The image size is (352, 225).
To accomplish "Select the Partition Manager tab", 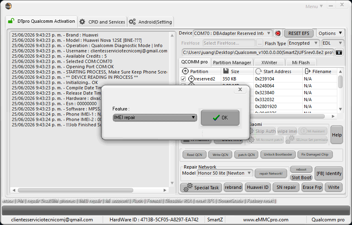I will [x=232, y=63].
